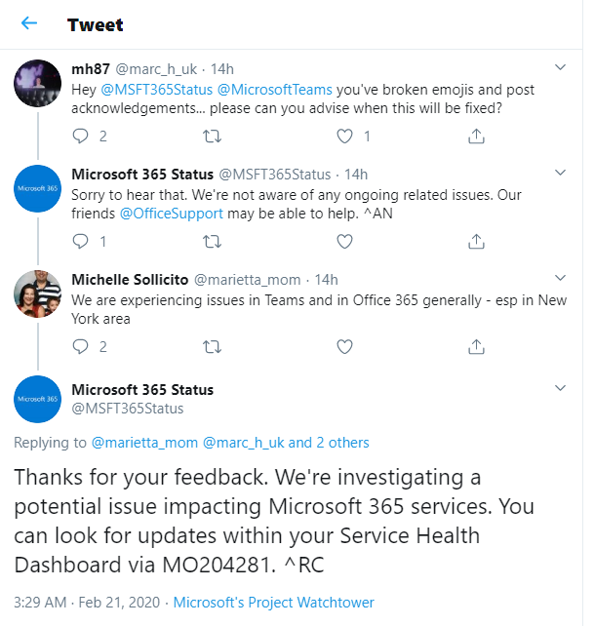Reply to Microsoft 365 Status 14h tweet
This screenshot has height=626, width=594.
click(x=80, y=241)
